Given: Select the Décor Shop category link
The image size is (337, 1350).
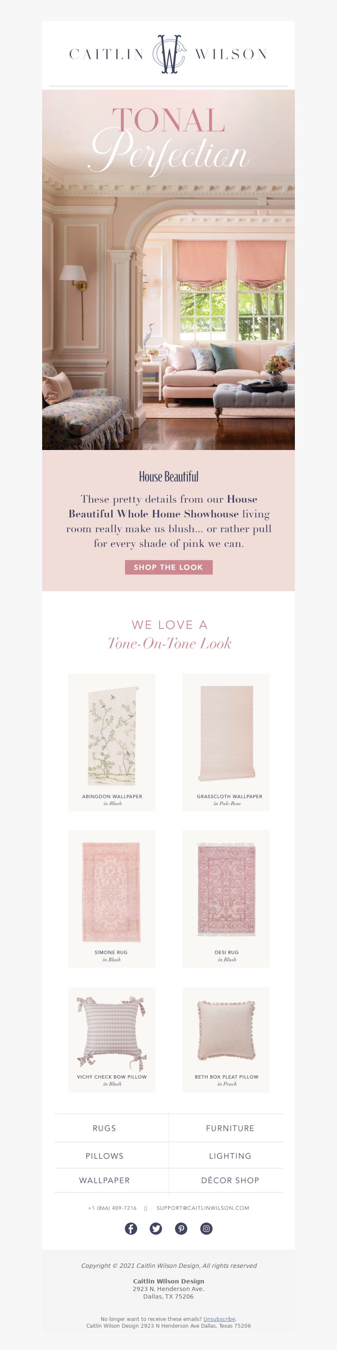Looking at the screenshot, I should point(230,1180).
